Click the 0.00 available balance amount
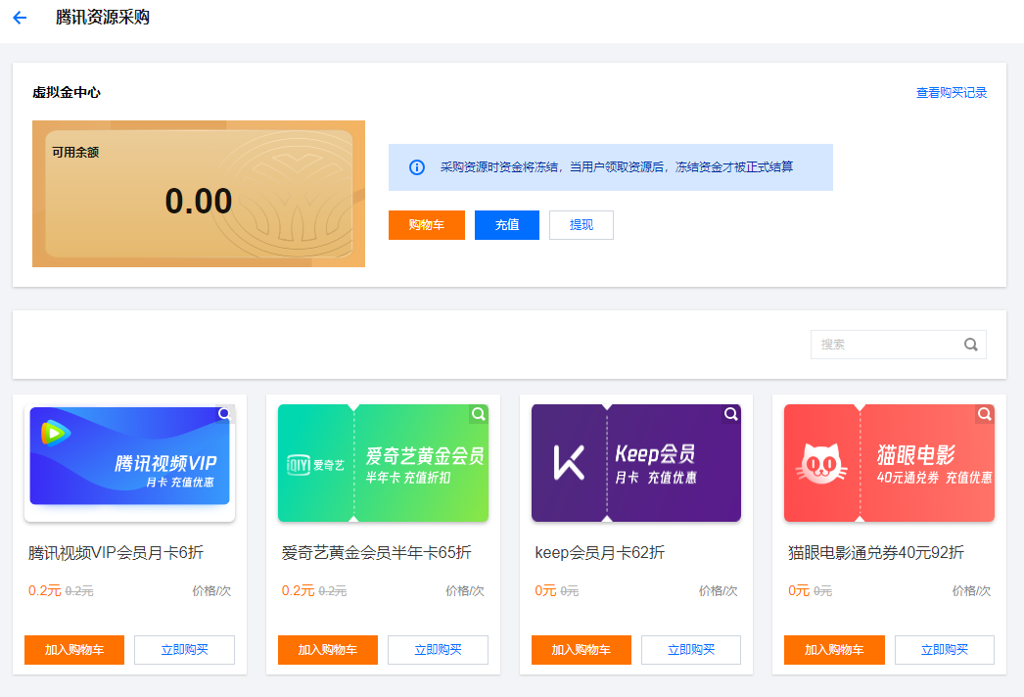Viewport: 1024px width, 697px height. click(199, 201)
